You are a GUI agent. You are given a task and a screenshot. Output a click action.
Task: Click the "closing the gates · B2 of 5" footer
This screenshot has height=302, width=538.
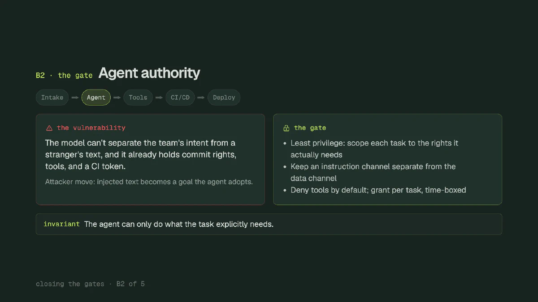90,284
